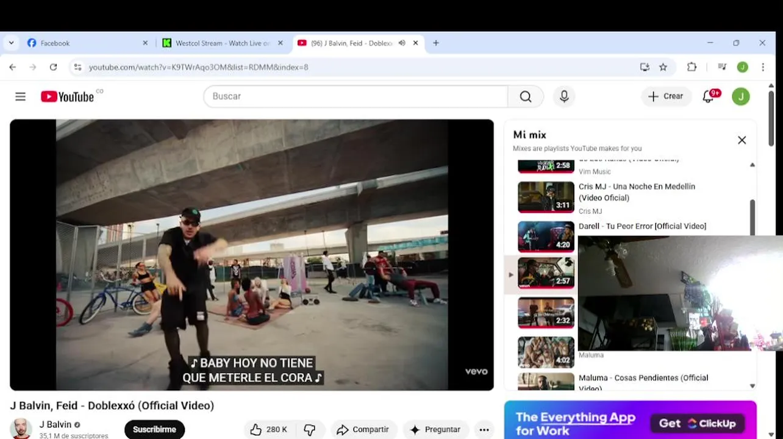783x439 pixels.
Task: Play Darell - Tu Peor Error from the mix
Action: (x=642, y=226)
